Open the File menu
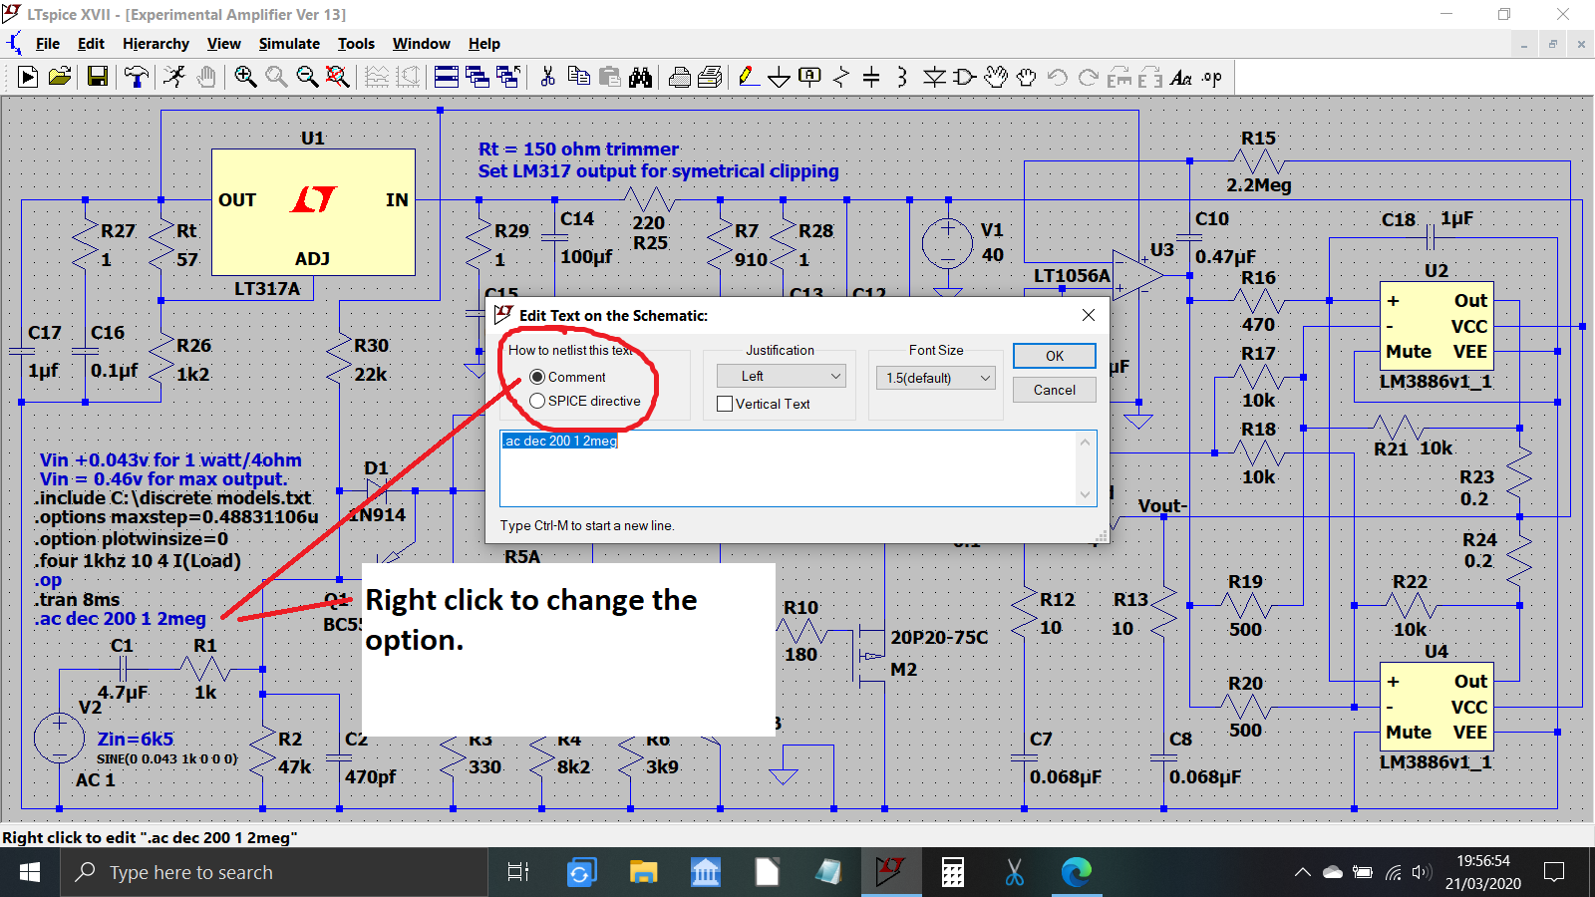The height and width of the screenshot is (897, 1595). coord(48,44)
